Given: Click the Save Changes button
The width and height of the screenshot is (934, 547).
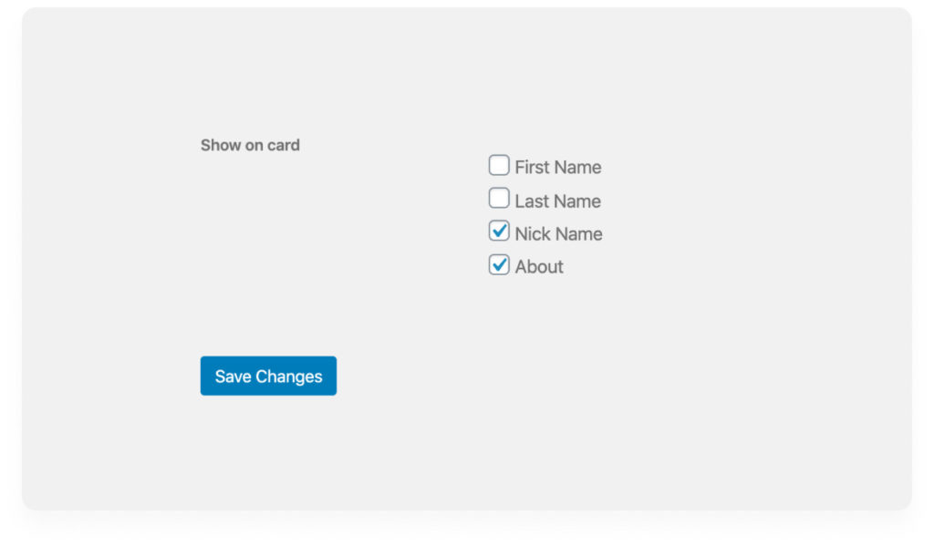Looking at the screenshot, I should [x=268, y=376].
